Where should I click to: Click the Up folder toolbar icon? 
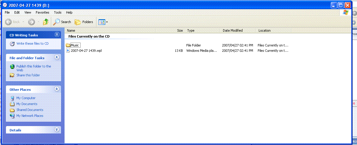tap(46, 22)
